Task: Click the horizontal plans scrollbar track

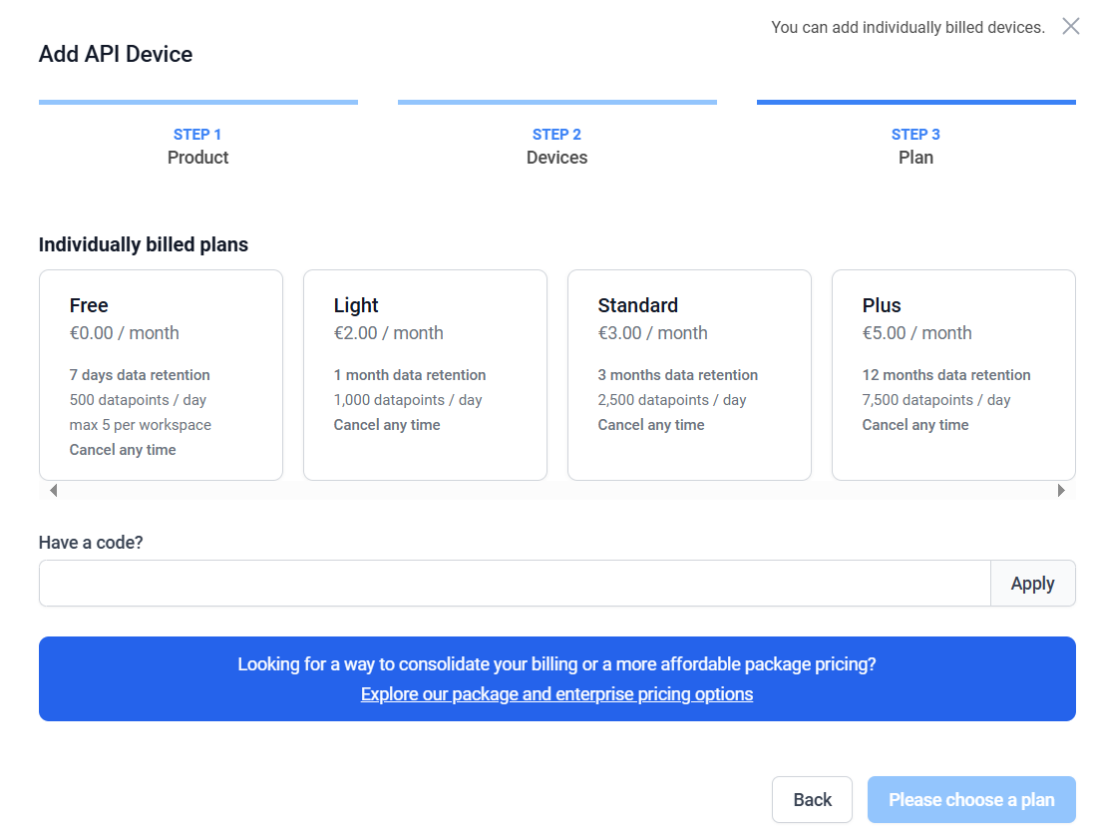Action: (x=556, y=491)
